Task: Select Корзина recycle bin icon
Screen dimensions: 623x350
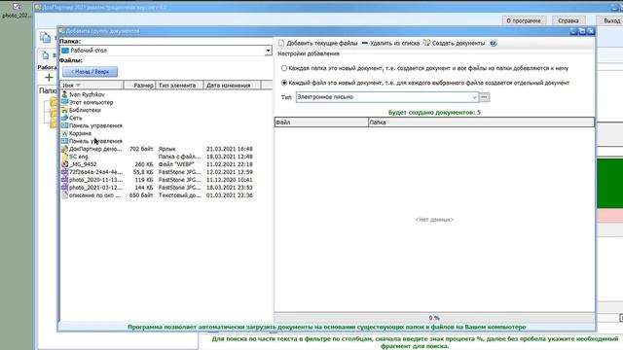Action: (x=65, y=133)
